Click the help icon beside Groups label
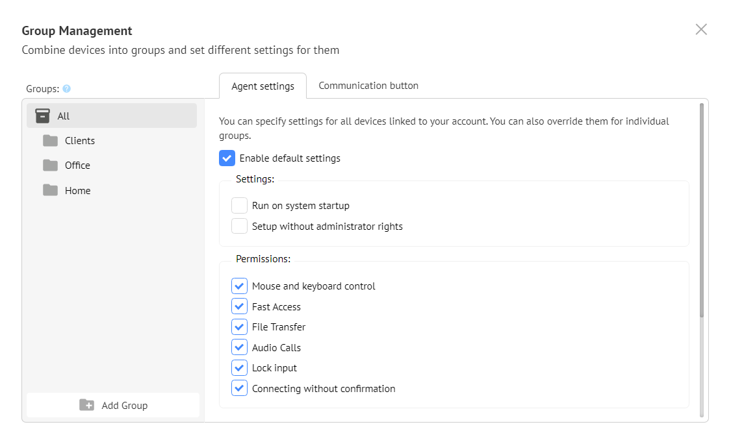 [x=66, y=89]
